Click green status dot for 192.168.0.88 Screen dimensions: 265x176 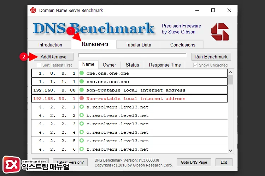82,90
